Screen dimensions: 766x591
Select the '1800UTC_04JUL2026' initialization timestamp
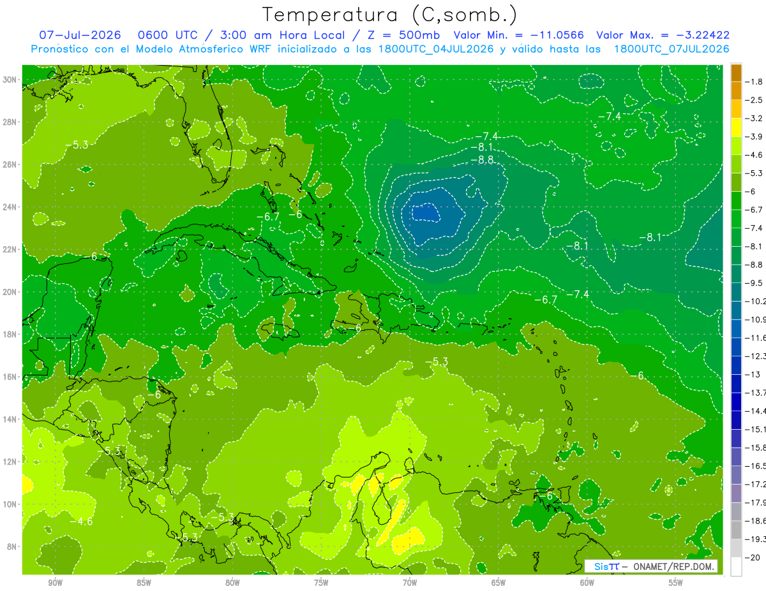pyautogui.click(x=436, y=49)
